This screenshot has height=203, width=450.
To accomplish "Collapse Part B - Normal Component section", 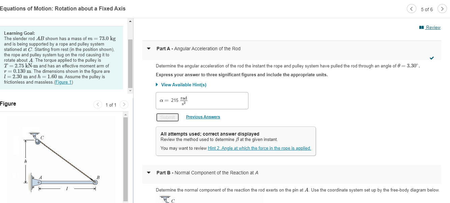I will [149, 173].
